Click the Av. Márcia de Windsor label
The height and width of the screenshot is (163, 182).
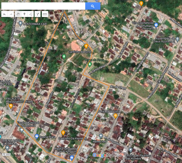pos(5,57)
